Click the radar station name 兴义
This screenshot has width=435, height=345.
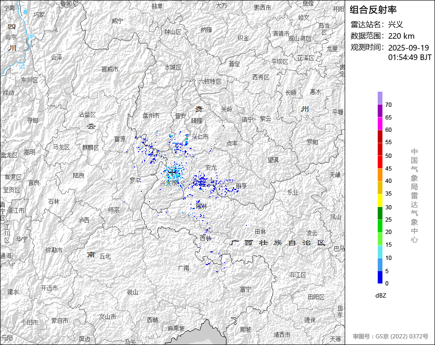[x=395, y=25]
